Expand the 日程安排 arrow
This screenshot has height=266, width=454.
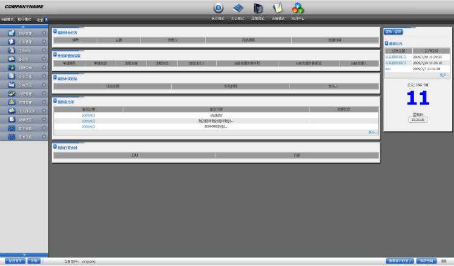[44, 68]
